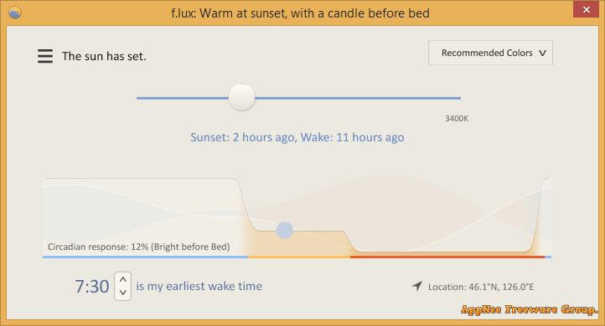Select the current time dot on graph
Image resolution: width=605 pixels, height=326 pixels.
pyautogui.click(x=285, y=230)
